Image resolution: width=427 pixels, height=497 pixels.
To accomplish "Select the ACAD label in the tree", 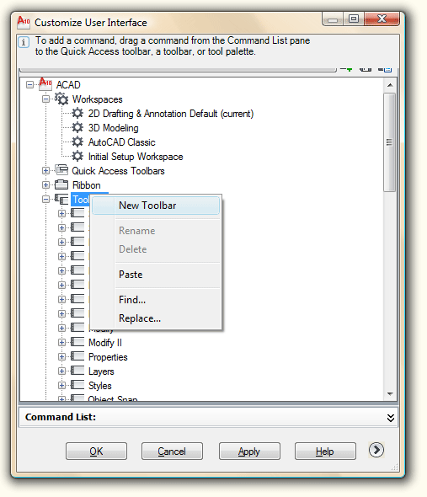I will 68,84.
